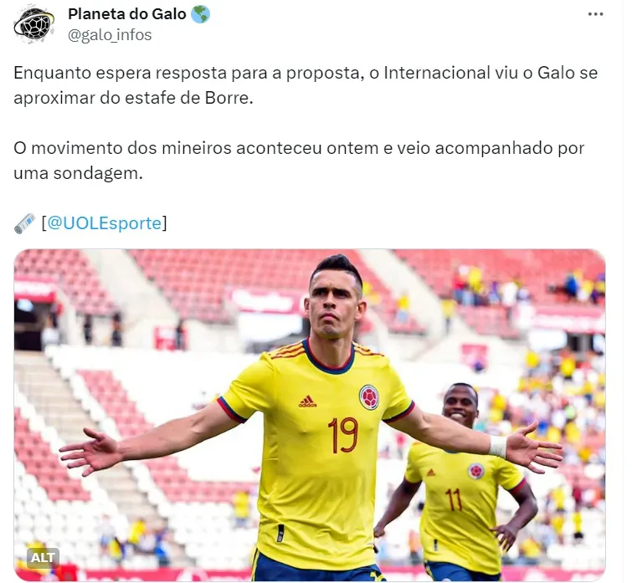
Task: Follow the @UOLEsporte mention link
Action: click(105, 223)
